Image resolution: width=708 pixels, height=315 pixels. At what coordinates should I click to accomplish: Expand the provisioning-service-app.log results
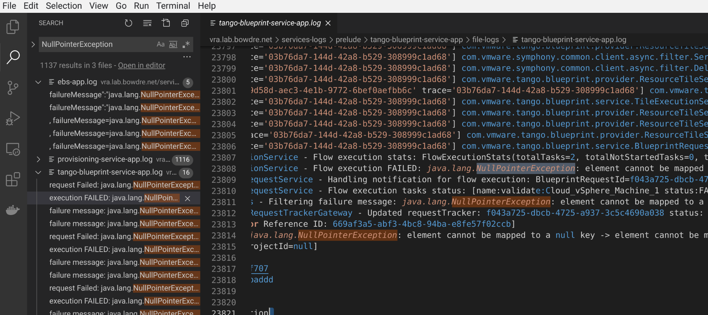(38, 159)
